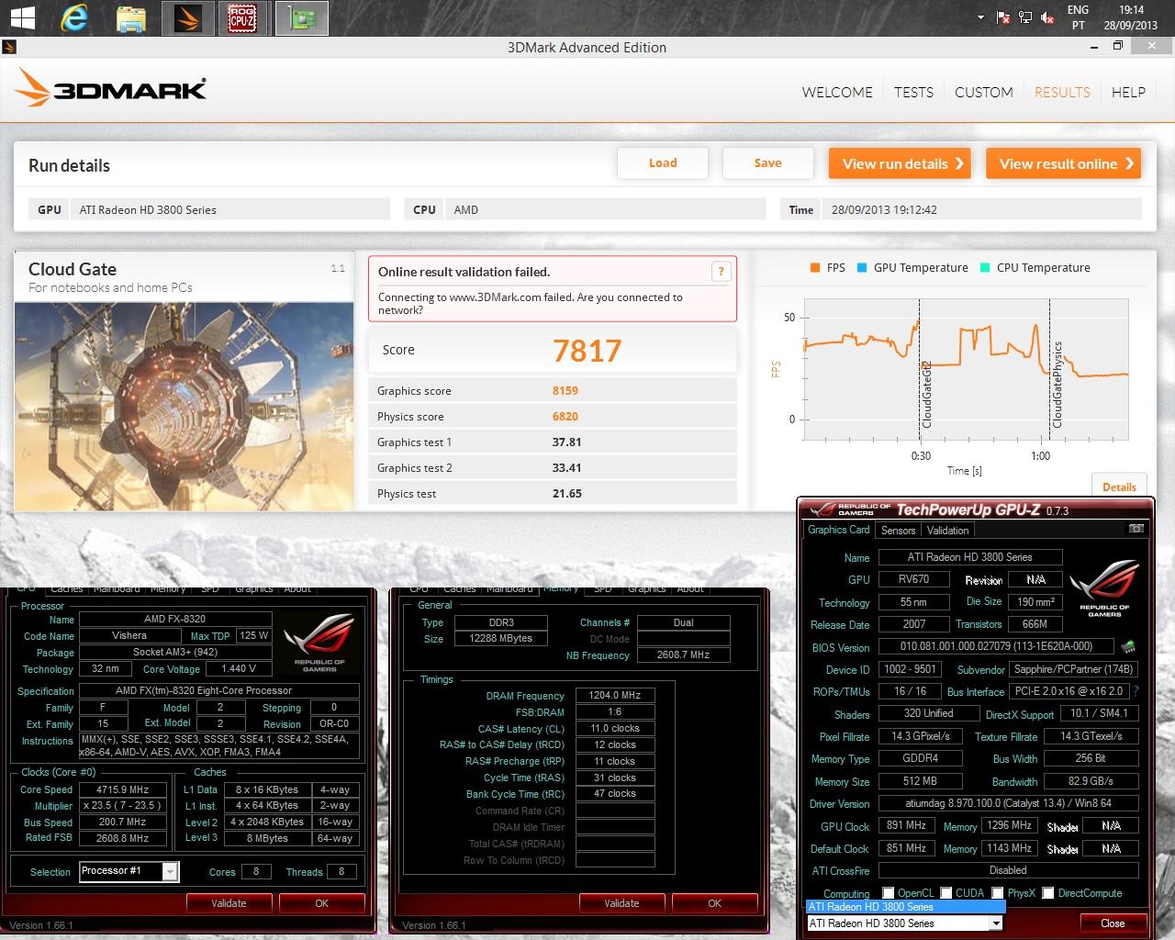Open File Explorer from the taskbar
This screenshot has height=940, width=1175.
(131, 17)
